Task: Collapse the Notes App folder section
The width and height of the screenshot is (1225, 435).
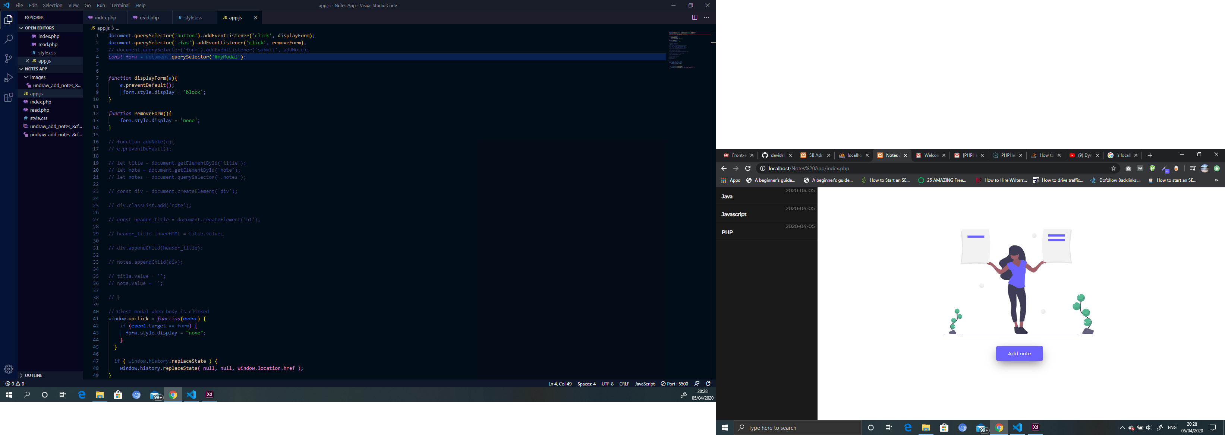Action: pos(51,69)
